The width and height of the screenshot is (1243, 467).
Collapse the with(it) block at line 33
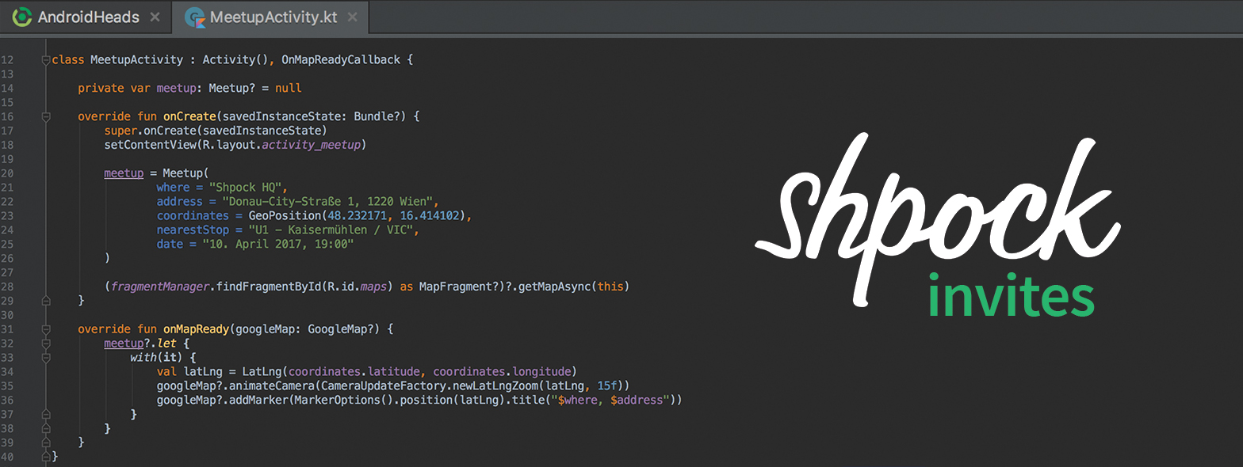click(46, 357)
